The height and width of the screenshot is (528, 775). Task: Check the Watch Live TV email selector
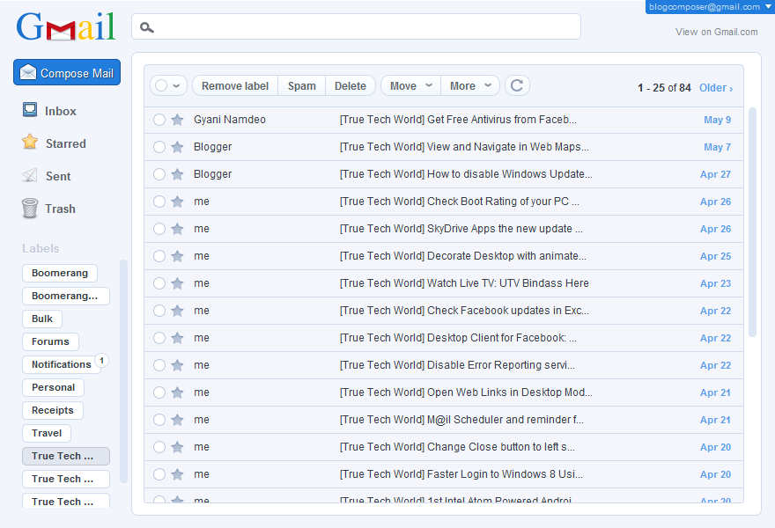coord(159,283)
